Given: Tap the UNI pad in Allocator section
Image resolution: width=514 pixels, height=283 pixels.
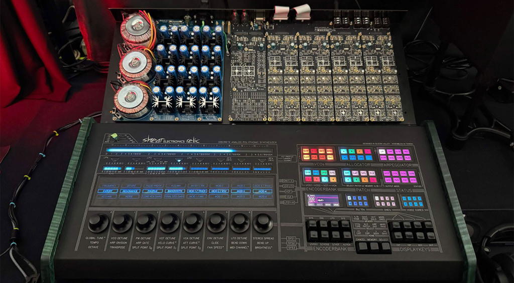Looking at the screenshot, I should 360,157.
